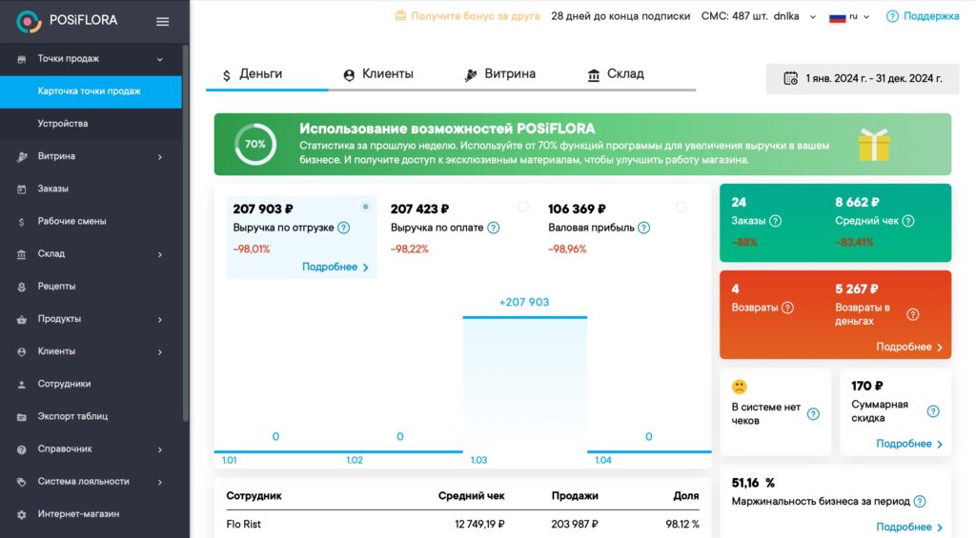The width and height of the screenshot is (976, 538).
Task: Open the date range picker field
Action: pyautogui.click(x=862, y=78)
